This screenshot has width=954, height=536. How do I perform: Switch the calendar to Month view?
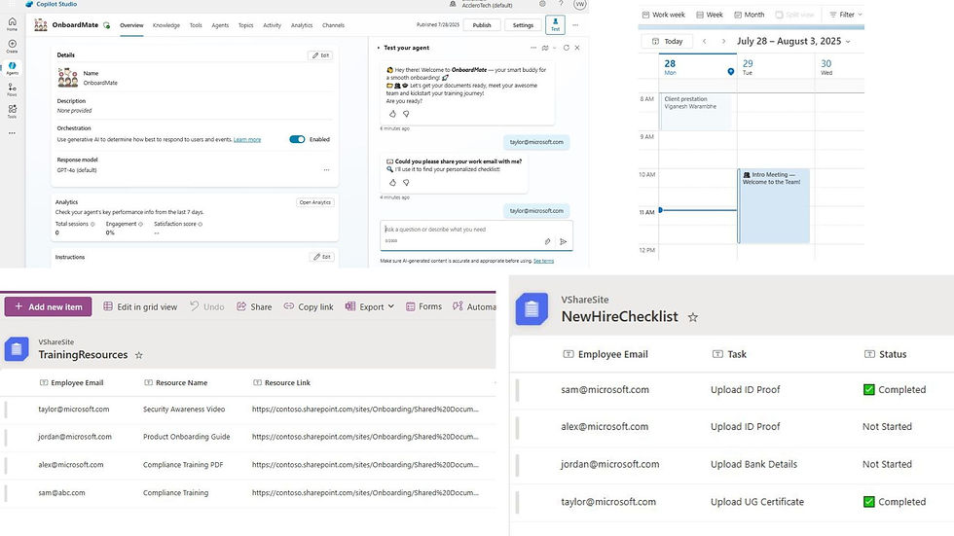point(749,15)
